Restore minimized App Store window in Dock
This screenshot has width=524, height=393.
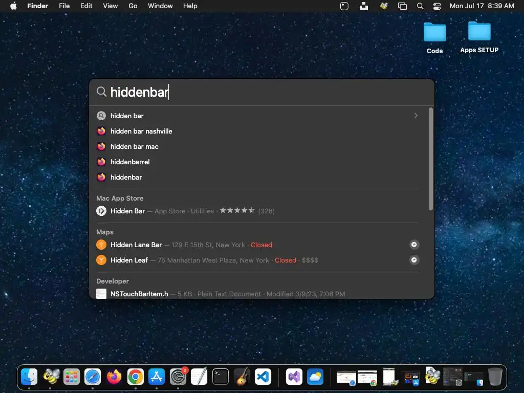tap(410, 378)
